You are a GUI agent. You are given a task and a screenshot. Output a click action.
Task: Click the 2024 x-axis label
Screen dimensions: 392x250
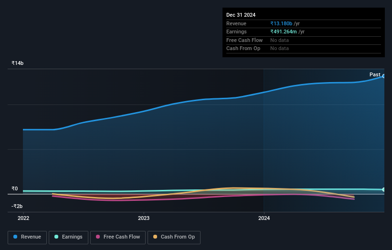point(264,219)
